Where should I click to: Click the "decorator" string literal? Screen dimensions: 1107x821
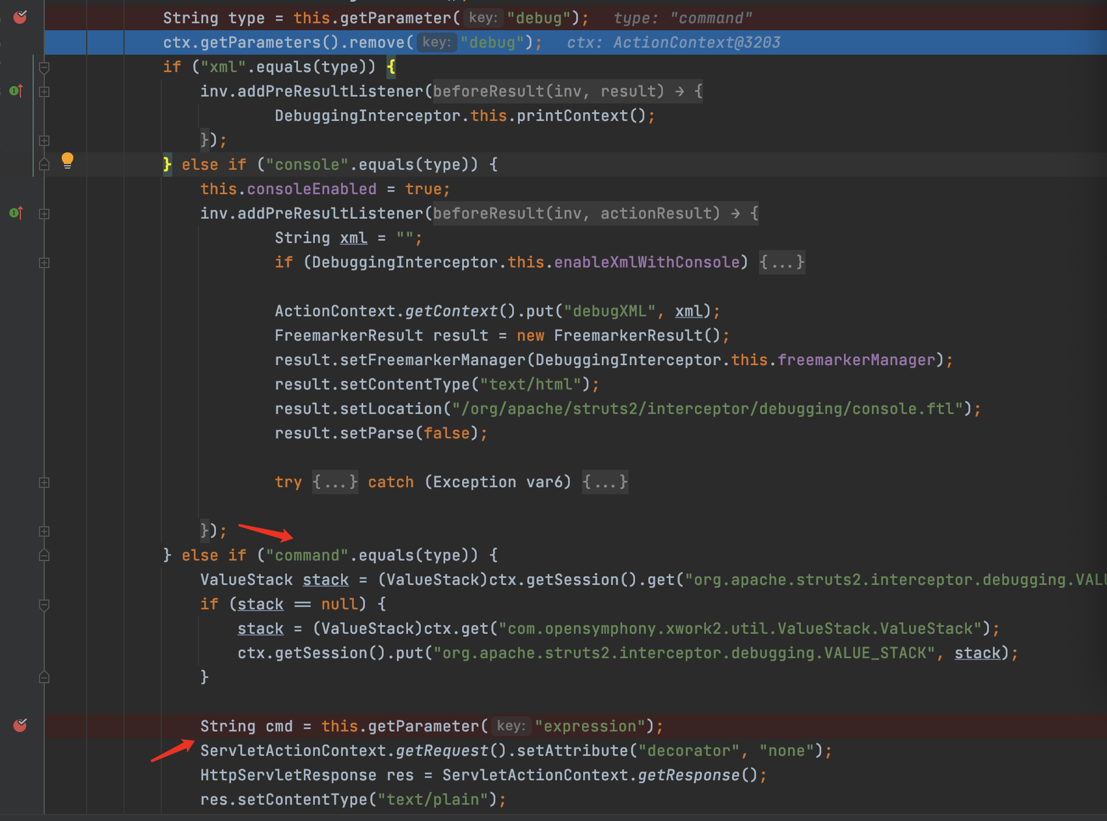[689, 751]
